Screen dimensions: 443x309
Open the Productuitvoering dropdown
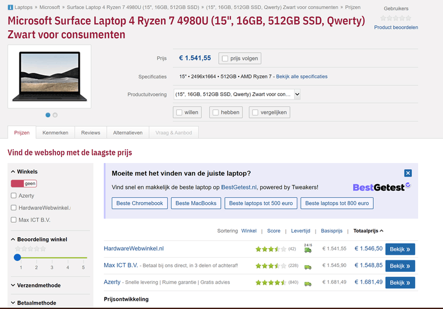tap(237, 94)
